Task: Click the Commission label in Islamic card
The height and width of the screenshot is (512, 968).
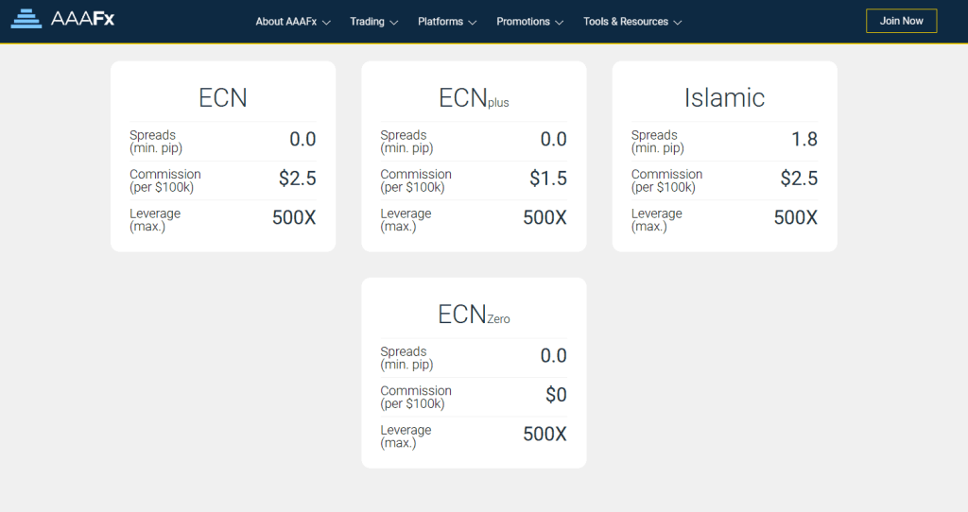Action: click(x=666, y=180)
